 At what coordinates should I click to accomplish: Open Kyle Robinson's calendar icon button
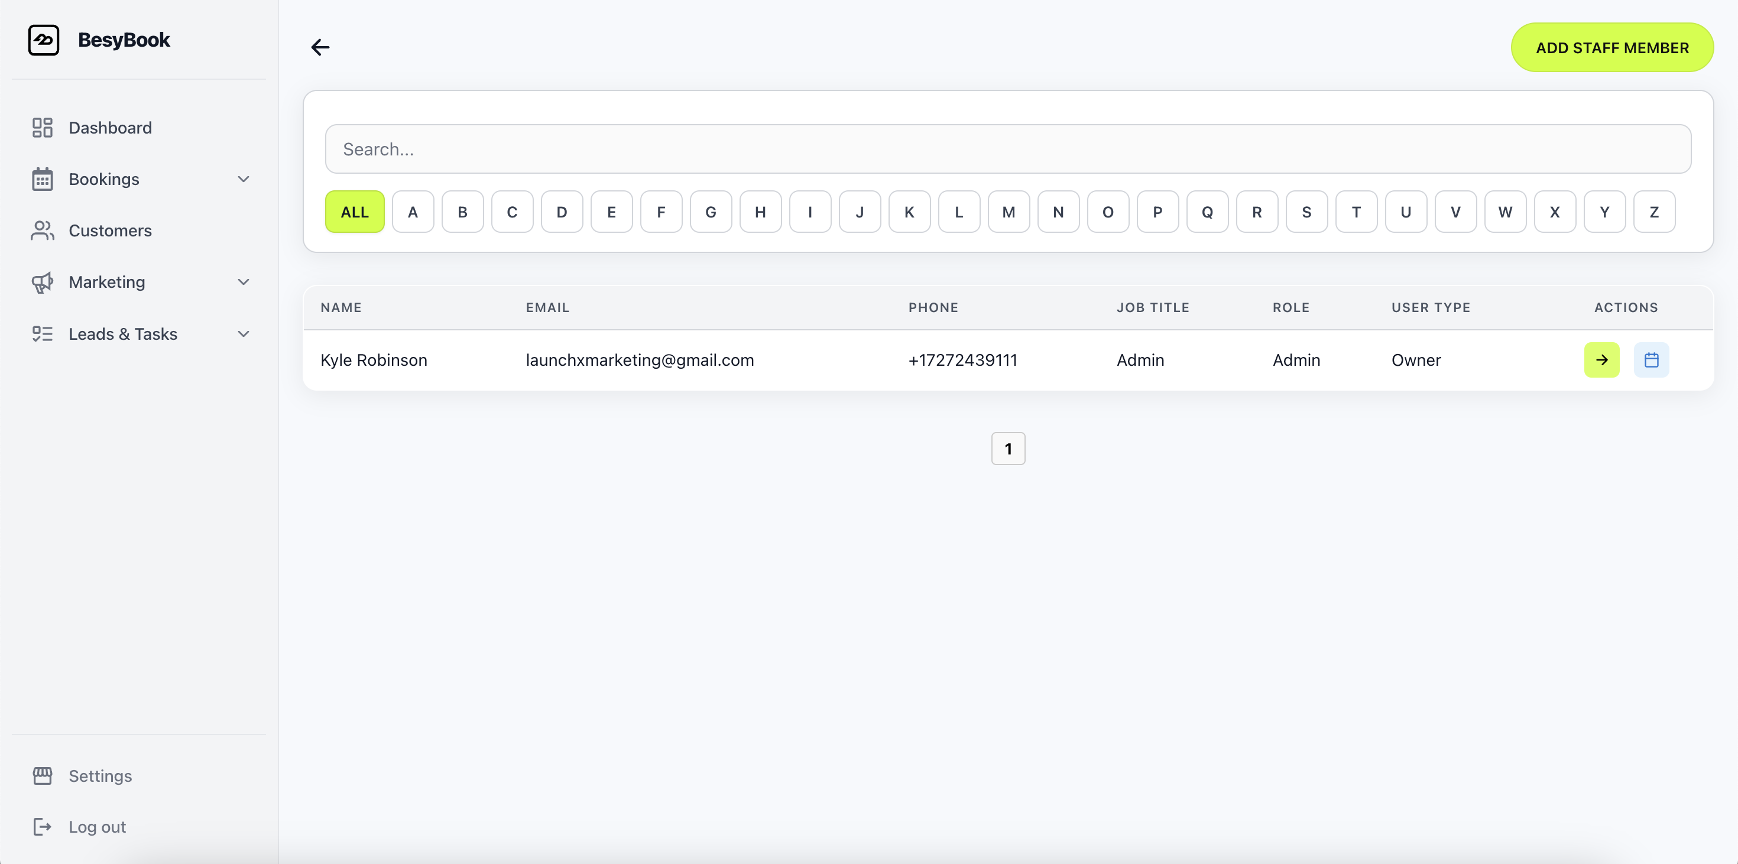click(x=1651, y=359)
